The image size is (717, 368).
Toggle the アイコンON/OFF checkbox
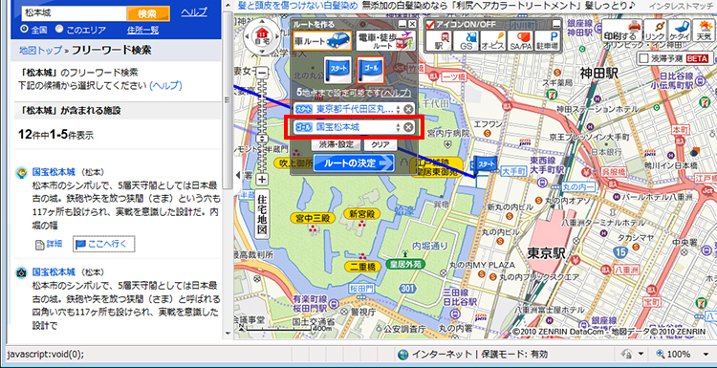(430, 25)
